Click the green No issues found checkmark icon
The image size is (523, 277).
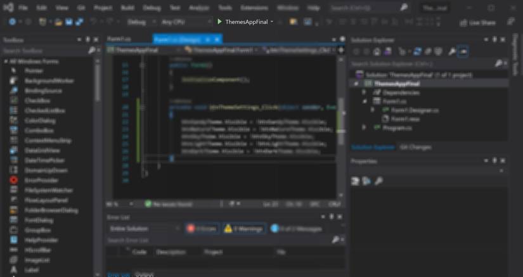click(148, 203)
